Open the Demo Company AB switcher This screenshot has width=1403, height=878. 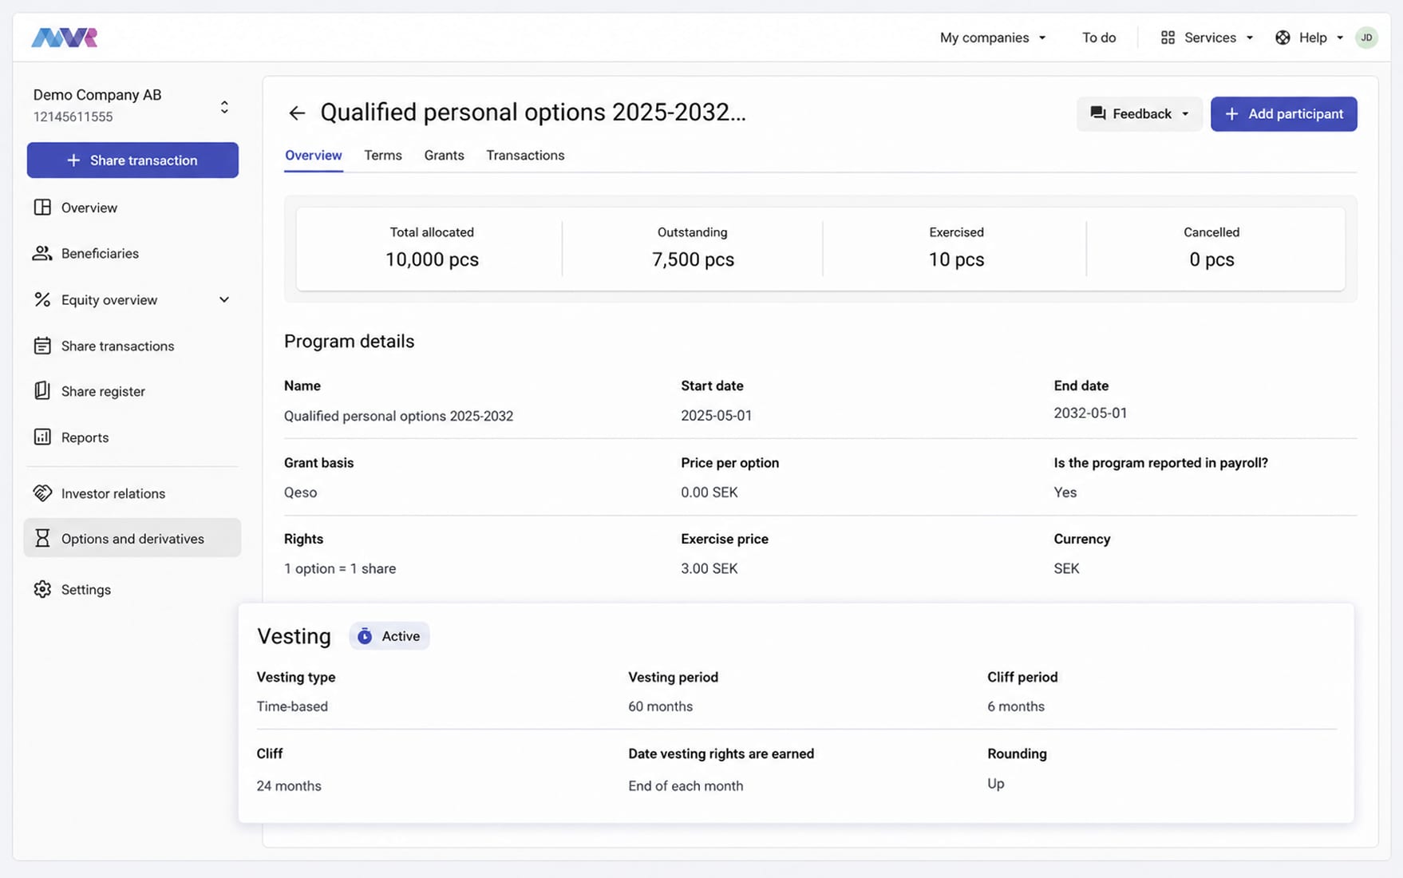132,105
